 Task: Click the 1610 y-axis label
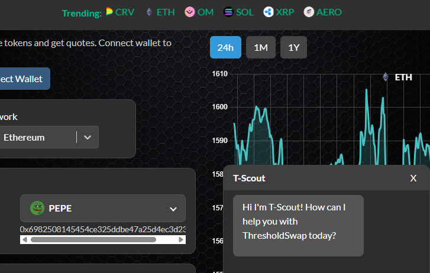219,74
